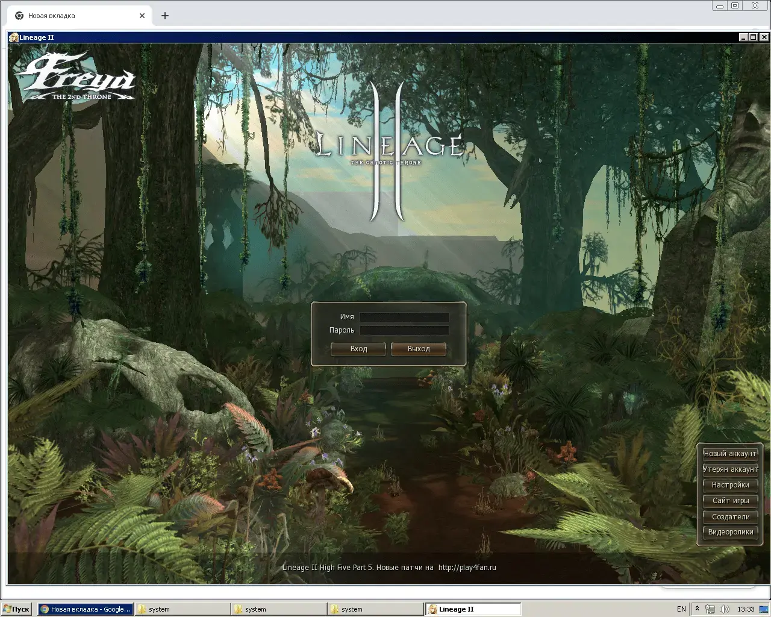Open the Видеоролики videos button
771x617 pixels.
point(730,532)
